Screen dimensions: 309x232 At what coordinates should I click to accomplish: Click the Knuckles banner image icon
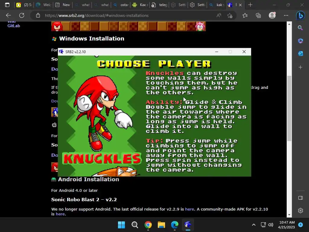[x=57, y=26]
